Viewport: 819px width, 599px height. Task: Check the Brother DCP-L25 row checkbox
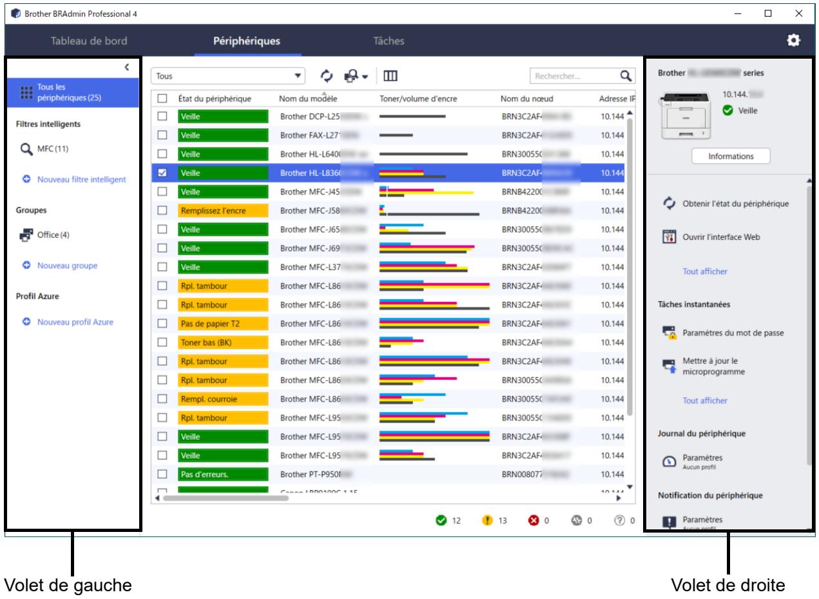pos(162,117)
